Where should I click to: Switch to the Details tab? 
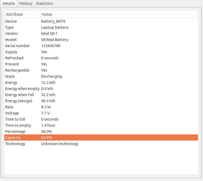pos(9,3)
